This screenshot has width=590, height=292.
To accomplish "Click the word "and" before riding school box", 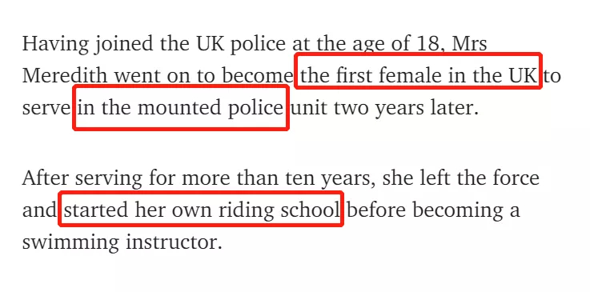I will [39, 210].
